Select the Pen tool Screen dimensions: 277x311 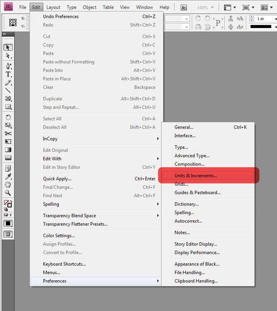pos(8,66)
